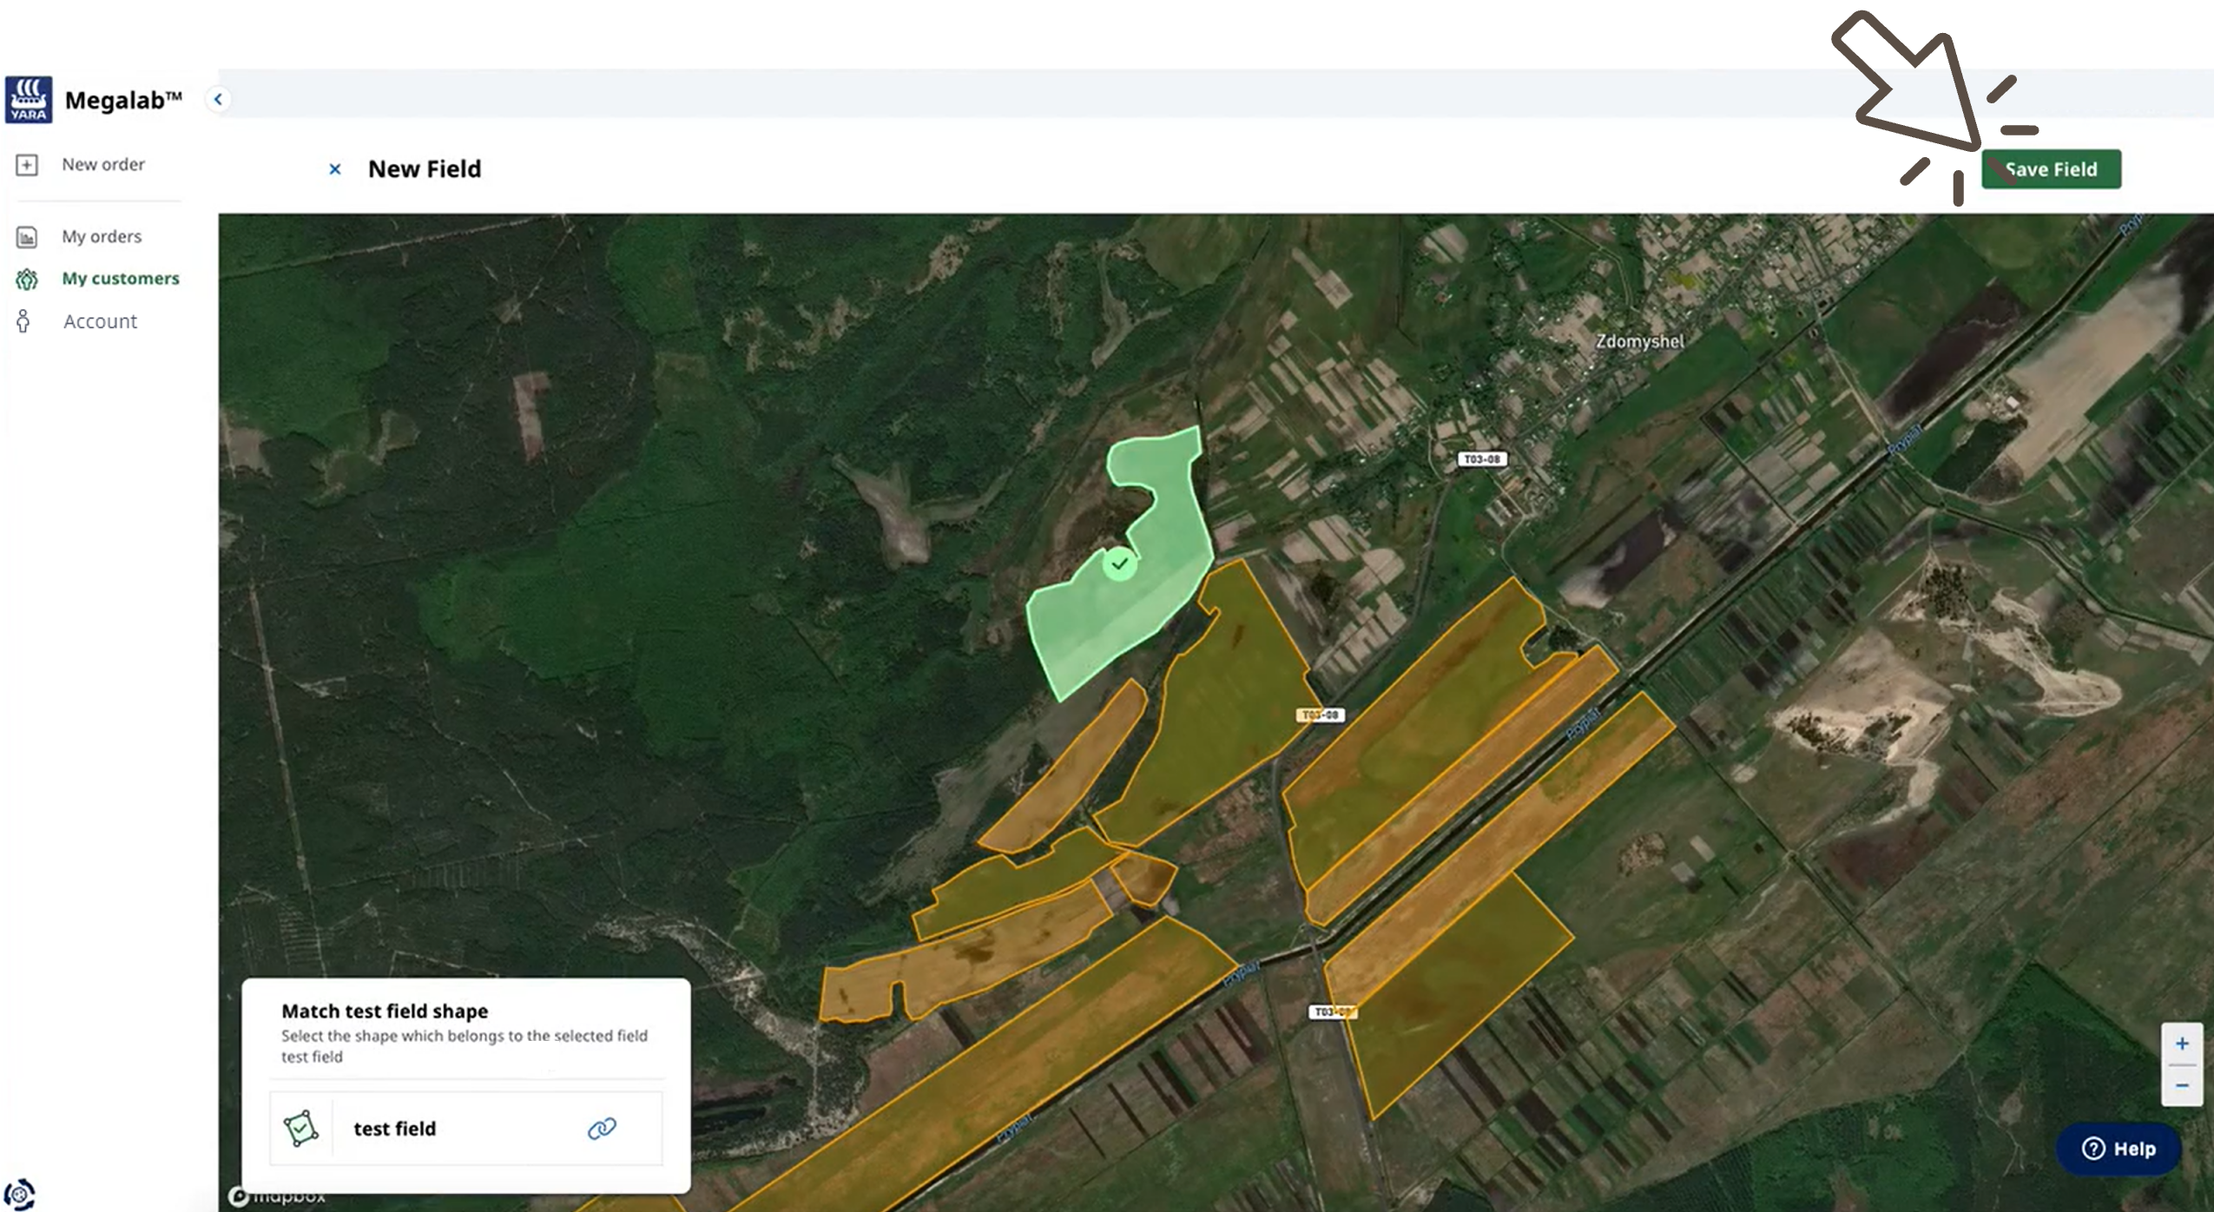
Task: Close the New Field panel with X
Action: click(335, 169)
